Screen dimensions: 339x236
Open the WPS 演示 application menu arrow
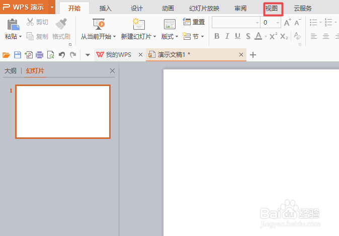(52, 7)
